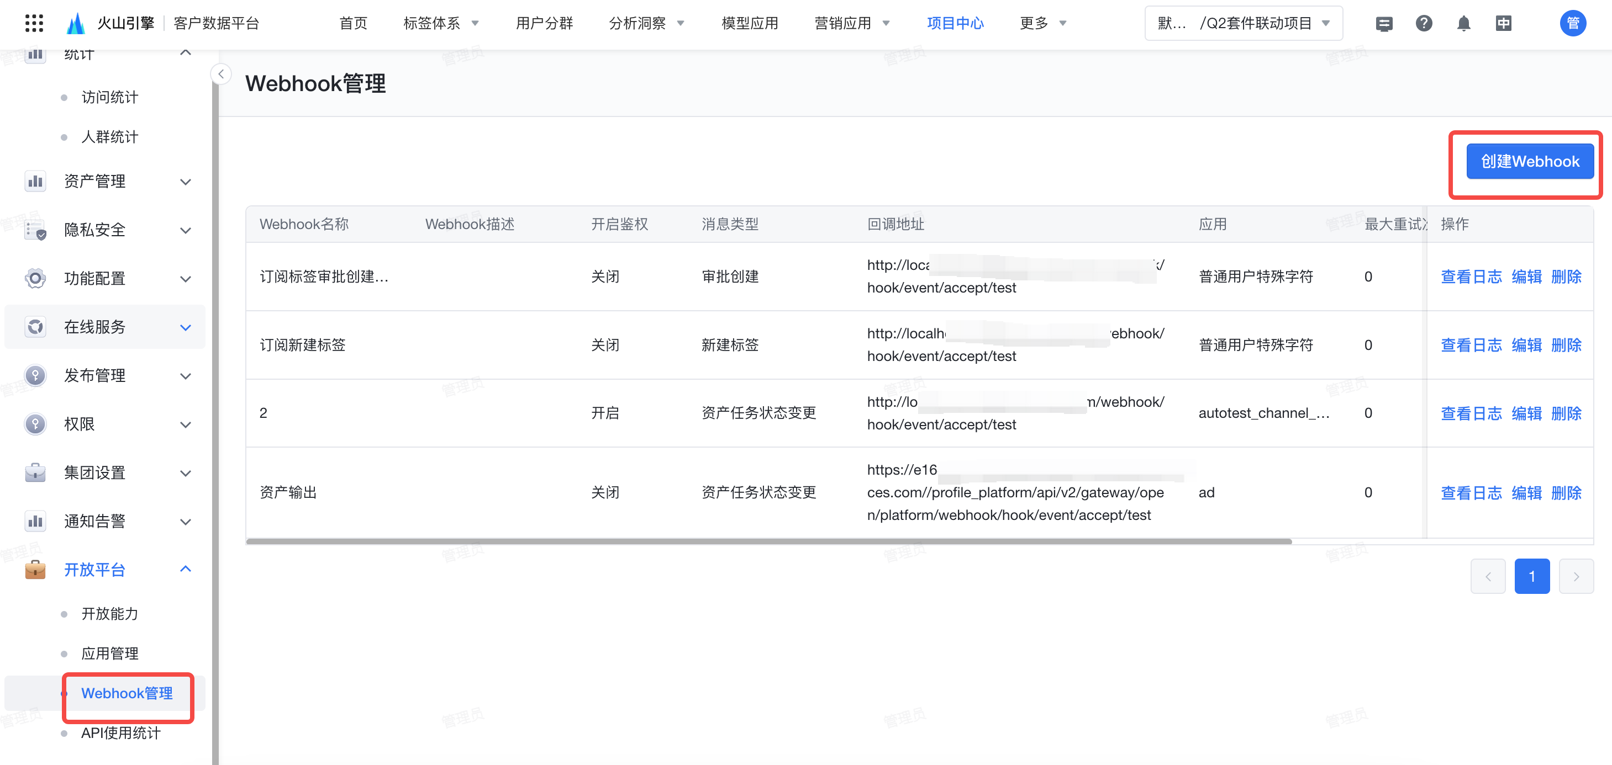Viewport: 1612px width, 765px height.
Task: Expand the 功能配置 section chevron
Action: (x=185, y=279)
